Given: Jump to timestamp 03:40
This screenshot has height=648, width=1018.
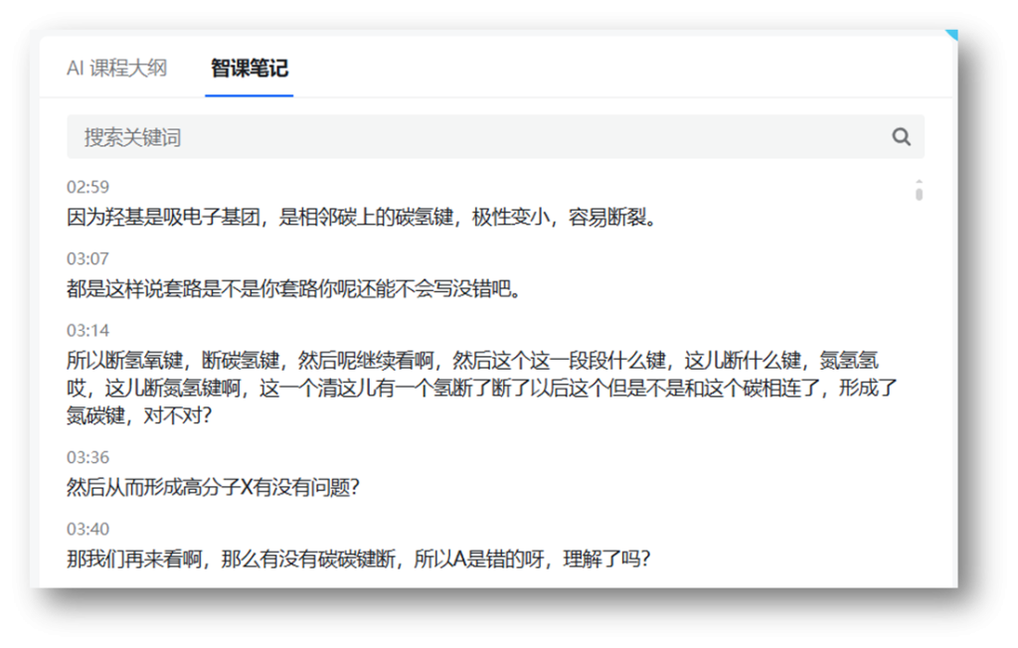Looking at the screenshot, I should [x=87, y=529].
